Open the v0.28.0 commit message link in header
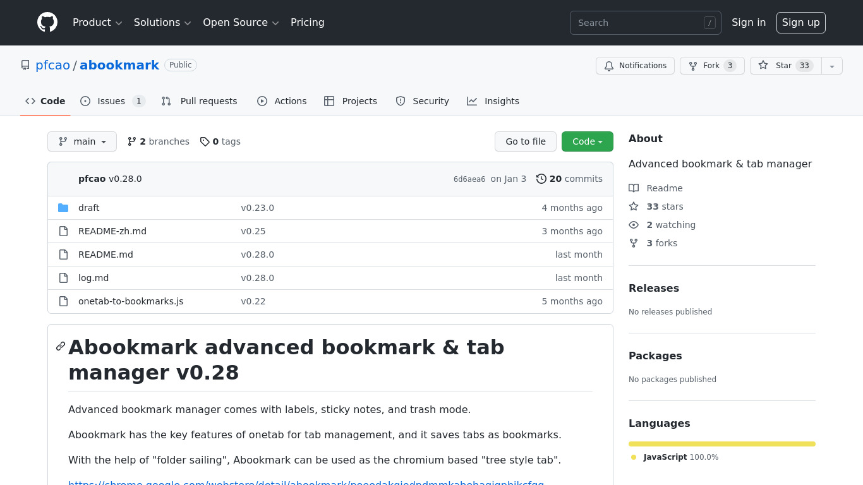863x485 pixels. [125, 179]
